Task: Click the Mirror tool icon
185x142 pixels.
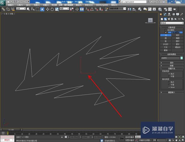Action: (129, 9)
